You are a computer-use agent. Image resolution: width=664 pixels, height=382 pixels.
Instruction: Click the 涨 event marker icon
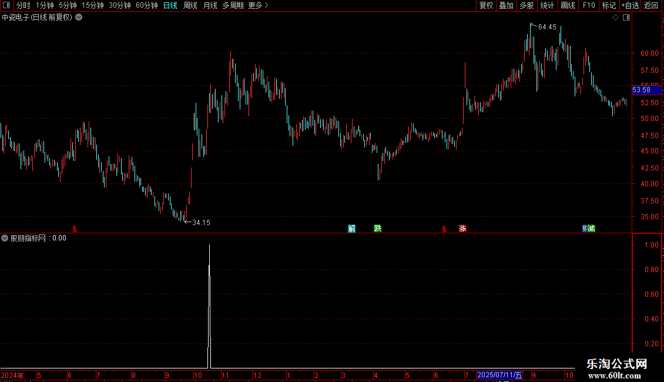tap(462, 229)
